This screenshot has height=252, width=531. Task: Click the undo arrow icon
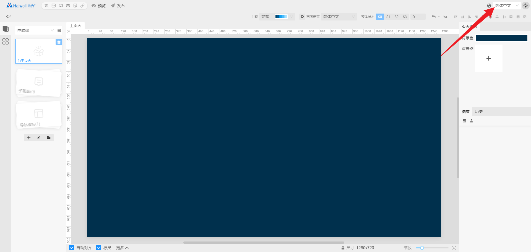point(434,17)
